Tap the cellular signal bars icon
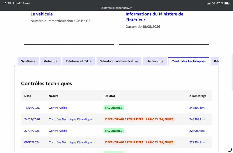233x153 pixels. tap(209, 3)
